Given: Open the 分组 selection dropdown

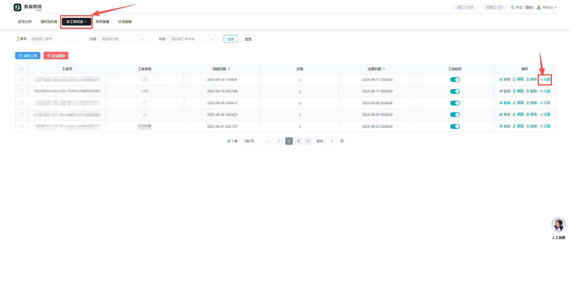Looking at the screenshot, I should click(x=123, y=39).
